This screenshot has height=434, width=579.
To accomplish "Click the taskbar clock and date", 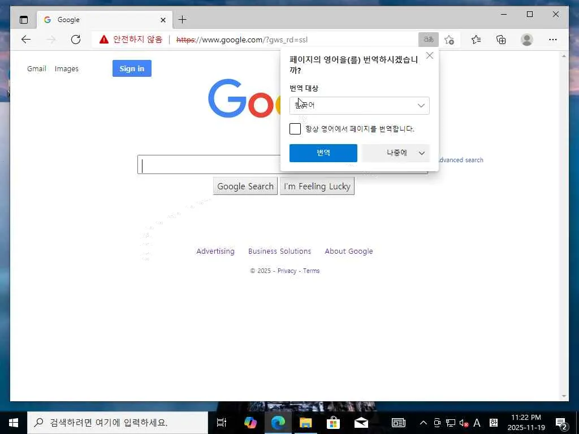I will pyautogui.click(x=526, y=423).
